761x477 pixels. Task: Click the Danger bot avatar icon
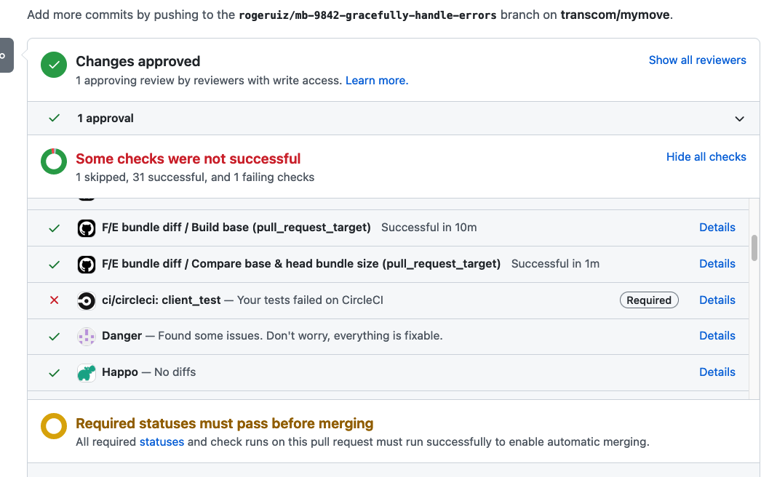coord(87,335)
